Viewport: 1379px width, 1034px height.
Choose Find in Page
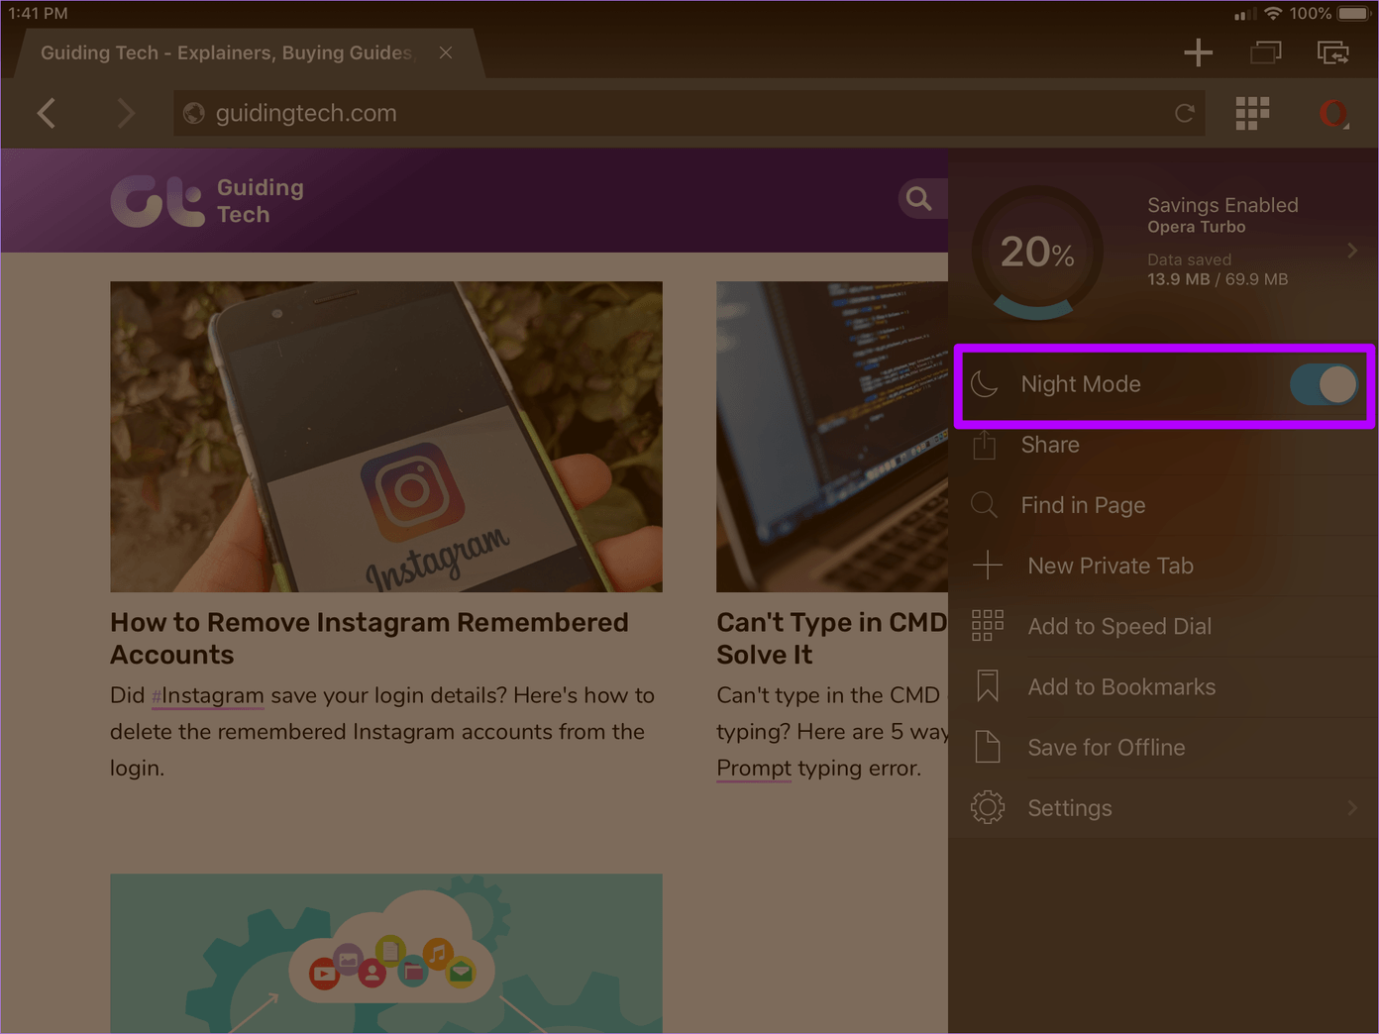point(1083,505)
